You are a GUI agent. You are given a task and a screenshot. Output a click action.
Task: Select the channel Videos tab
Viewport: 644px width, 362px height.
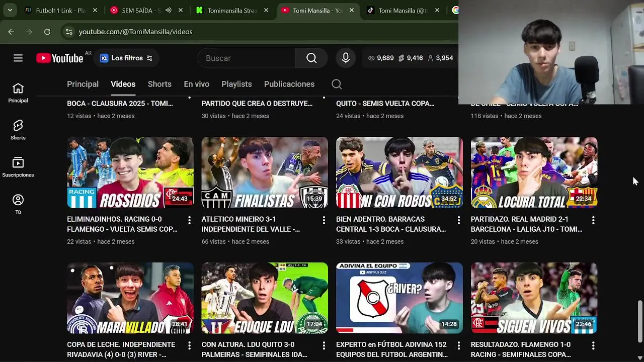pyautogui.click(x=123, y=84)
